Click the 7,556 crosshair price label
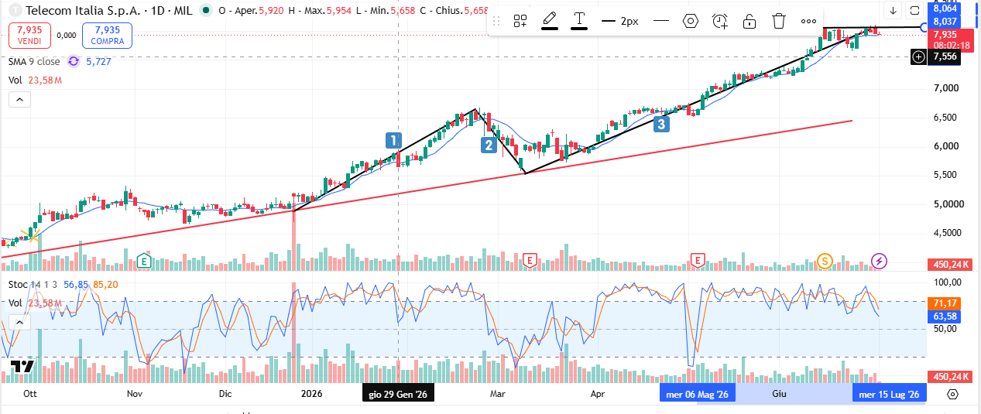The width and height of the screenshot is (981, 414). tap(945, 56)
